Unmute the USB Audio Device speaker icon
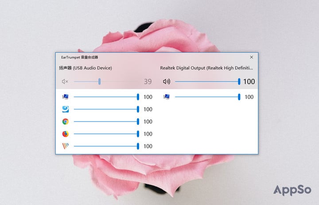 click(65, 82)
